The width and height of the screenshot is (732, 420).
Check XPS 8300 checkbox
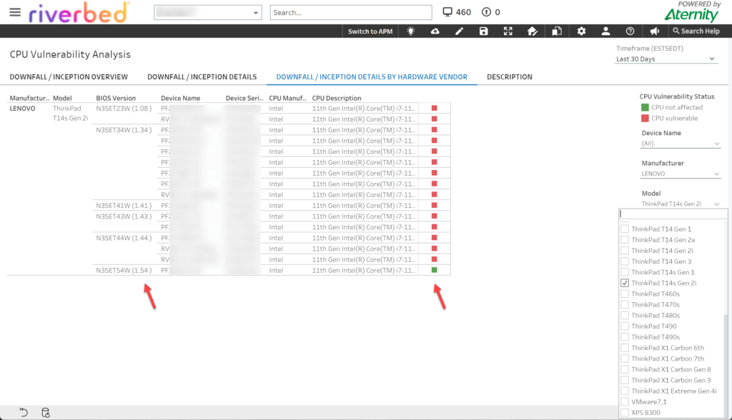point(625,413)
